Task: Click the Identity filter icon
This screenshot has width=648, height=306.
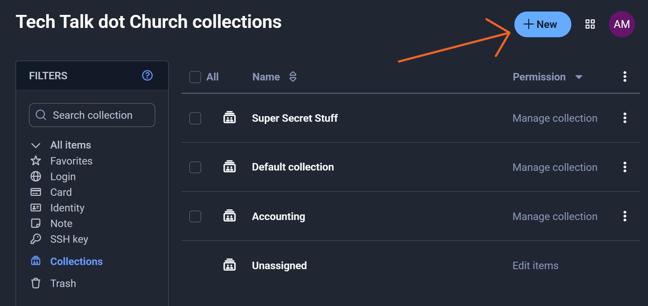Action: tap(36, 208)
